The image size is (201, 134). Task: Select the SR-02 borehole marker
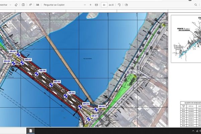point(96,109)
